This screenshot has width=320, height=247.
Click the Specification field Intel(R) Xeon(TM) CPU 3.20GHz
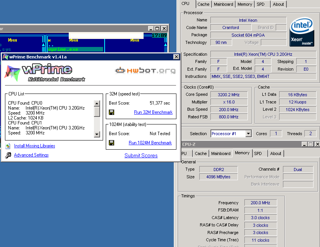click(263, 54)
